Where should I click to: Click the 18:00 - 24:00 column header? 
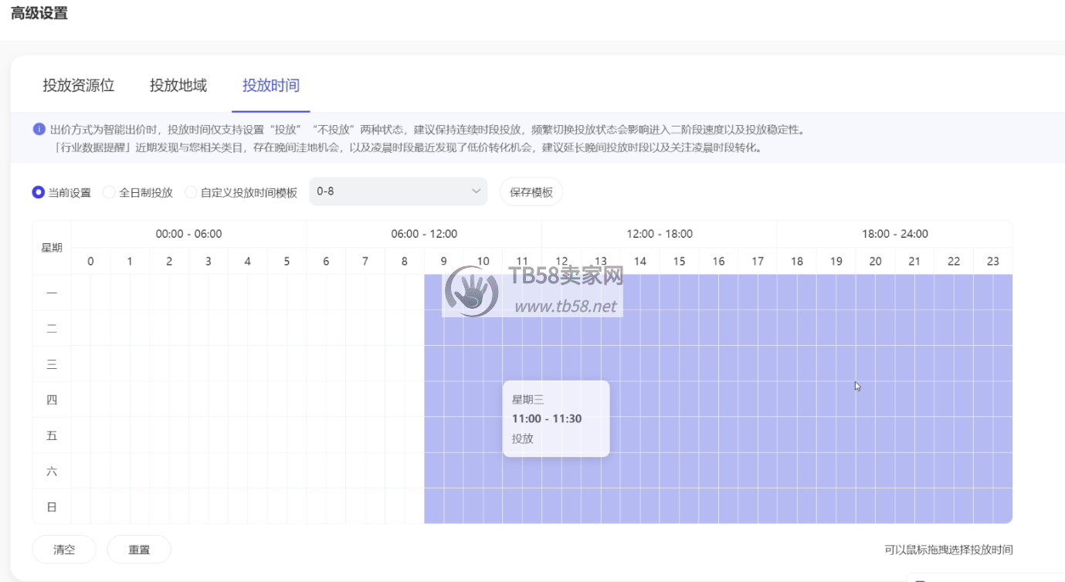(894, 234)
